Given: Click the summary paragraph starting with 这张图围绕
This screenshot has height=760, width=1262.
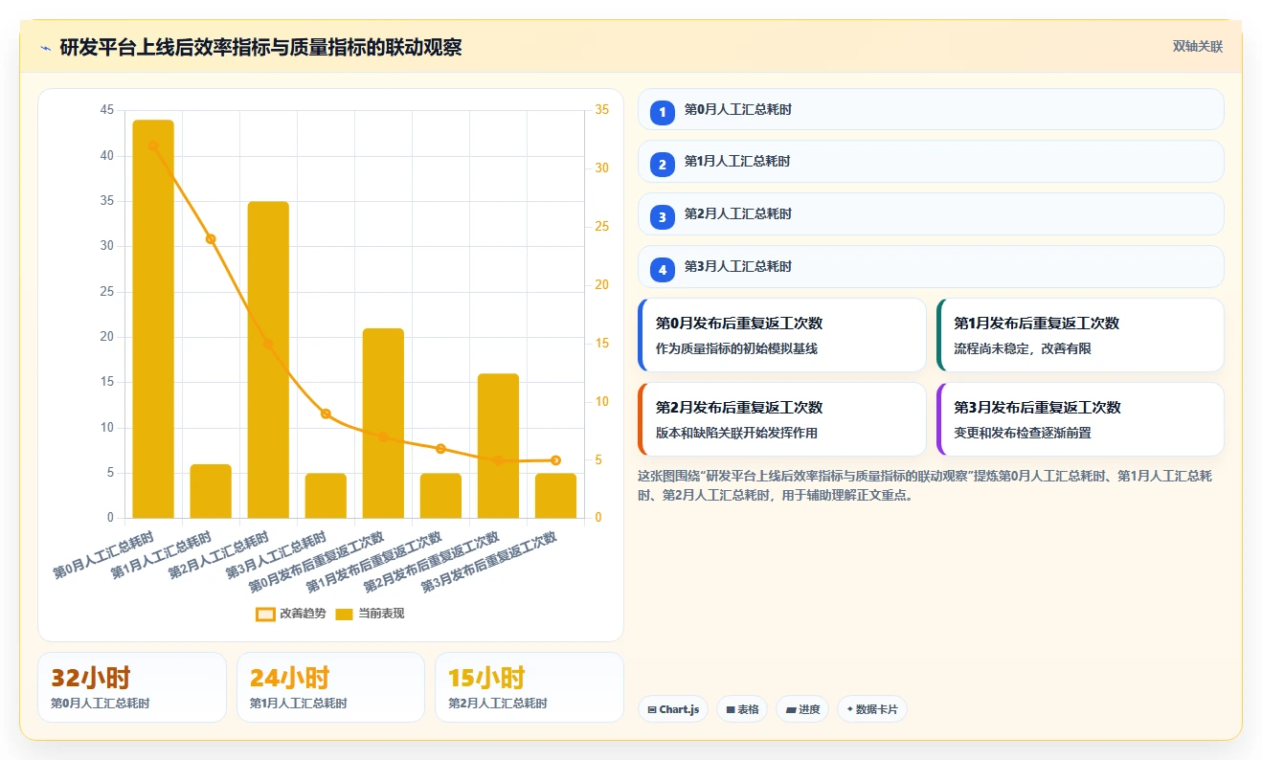Looking at the screenshot, I should click(x=925, y=486).
